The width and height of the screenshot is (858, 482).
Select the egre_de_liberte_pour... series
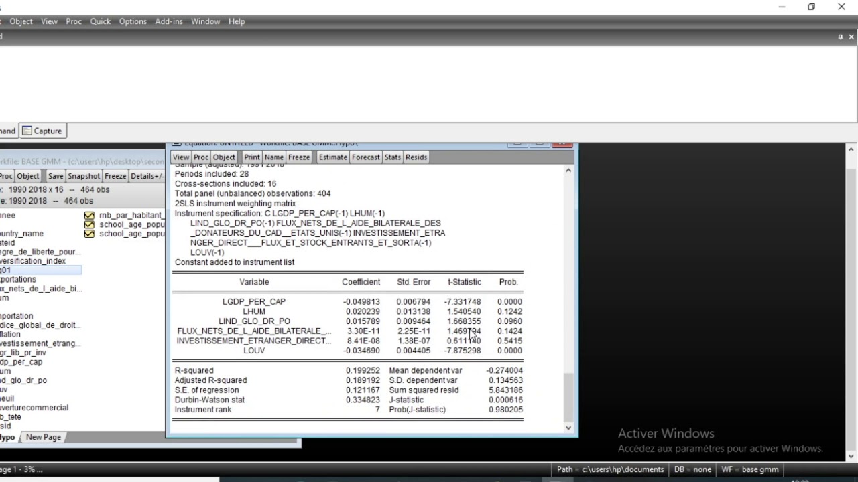pos(41,252)
